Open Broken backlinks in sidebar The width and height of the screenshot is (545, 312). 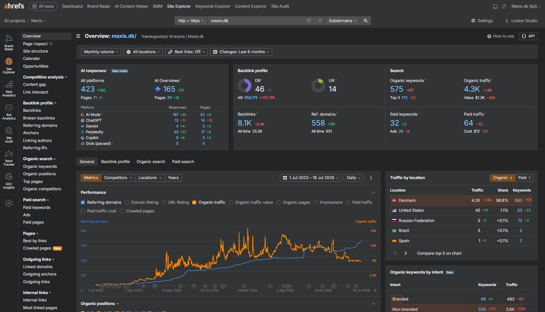click(39, 118)
